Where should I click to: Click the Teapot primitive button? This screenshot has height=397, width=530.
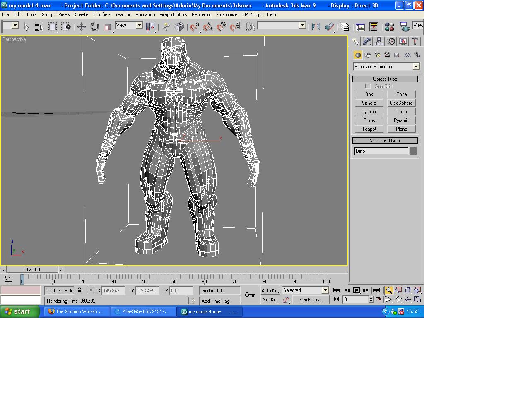[369, 129]
